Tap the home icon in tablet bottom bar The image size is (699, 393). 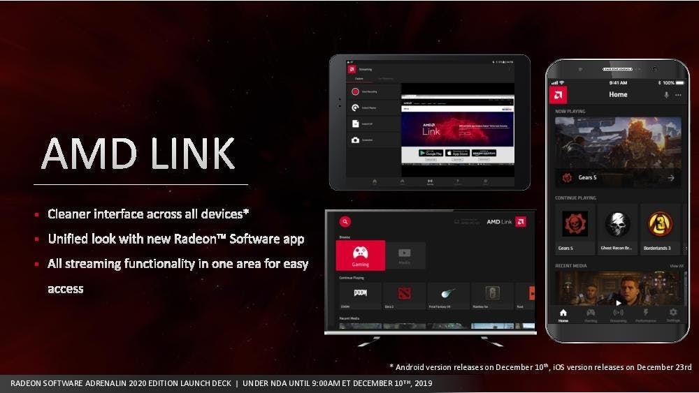coord(375,181)
